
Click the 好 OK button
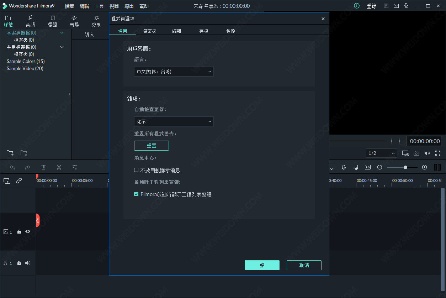(262, 265)
